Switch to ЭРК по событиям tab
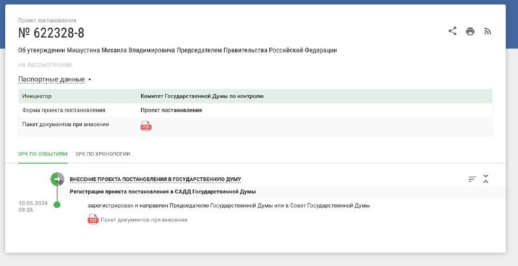This screenshot has width=518, height=266. [x=43, y=154]
